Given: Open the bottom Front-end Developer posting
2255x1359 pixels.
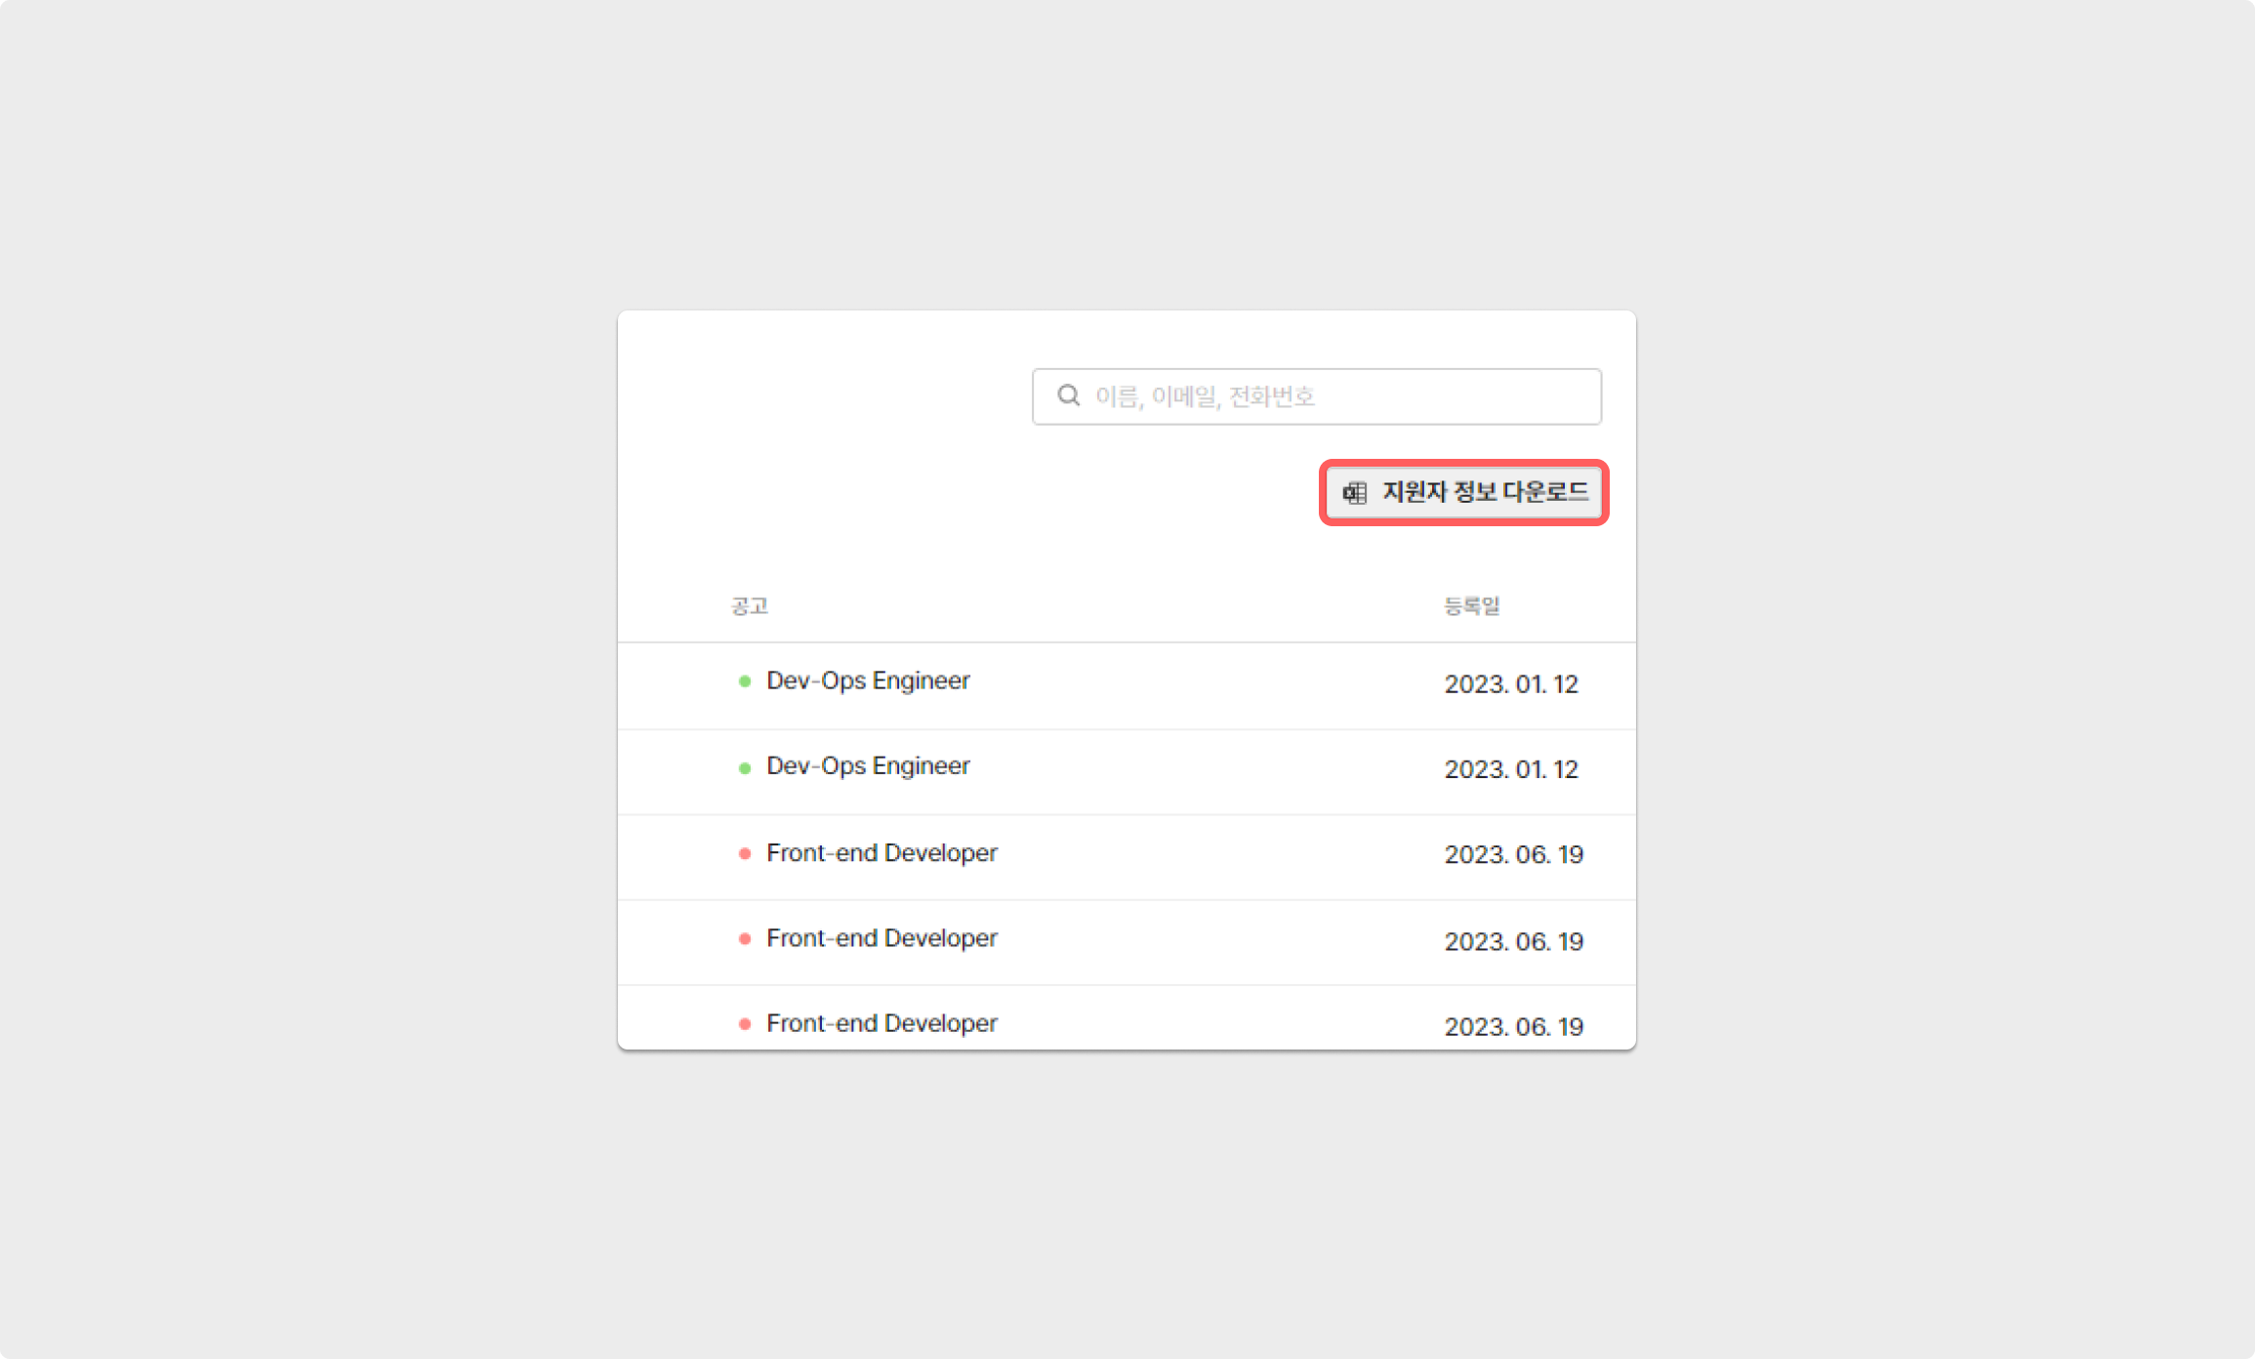Looking at the screenshot, I should point(881,1023).
